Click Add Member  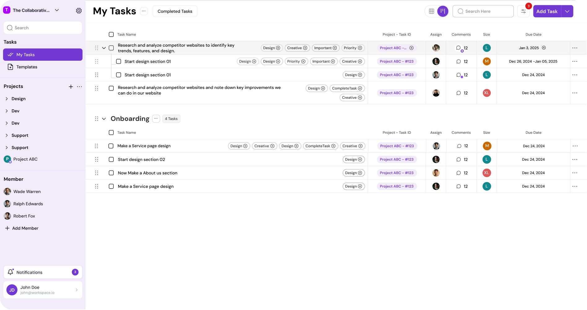point(22,228)
